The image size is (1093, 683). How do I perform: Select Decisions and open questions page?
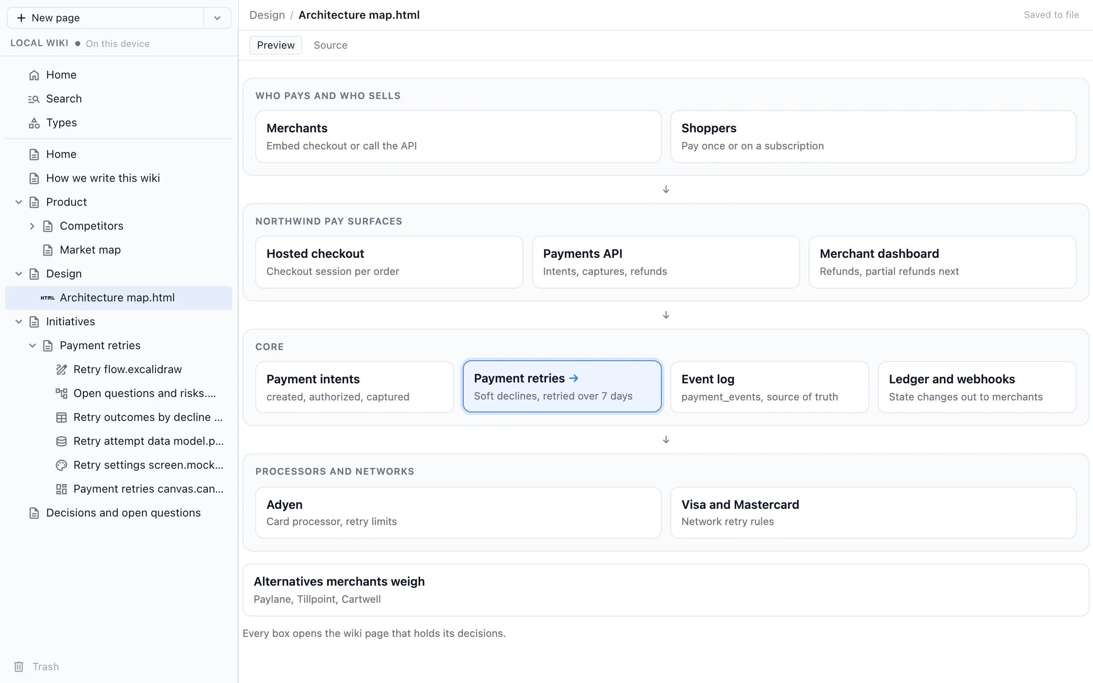coord(119,513)
